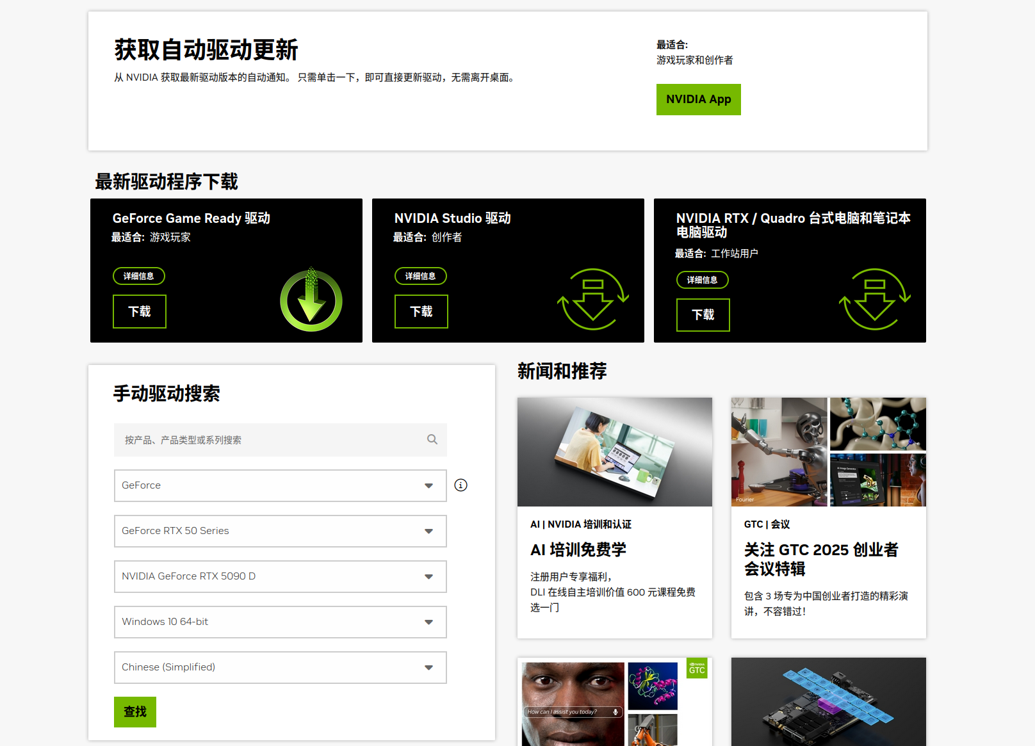1035x746 pixels.
Task: Show 详细信息 for NVIDIA Studio driver
Action: pos(421,276)
